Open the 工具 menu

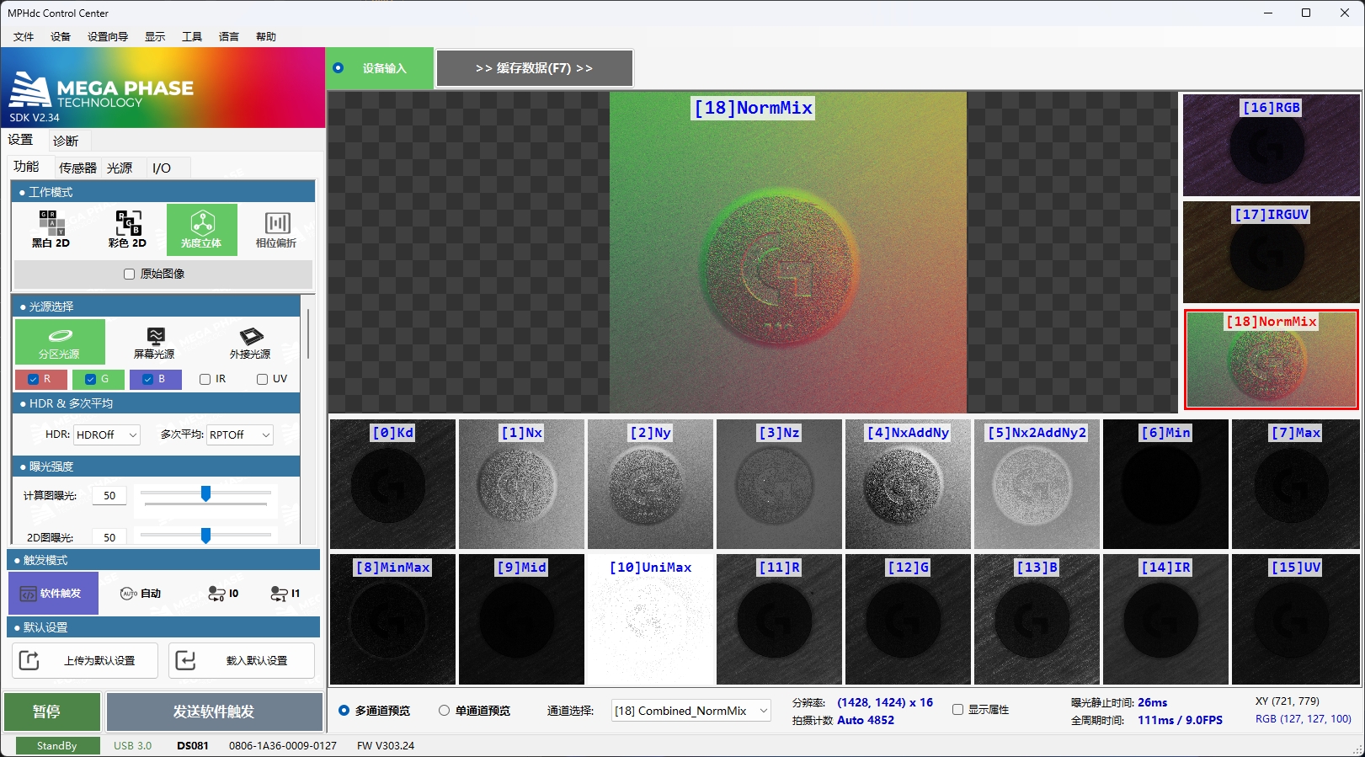click(x=192, y=36)
